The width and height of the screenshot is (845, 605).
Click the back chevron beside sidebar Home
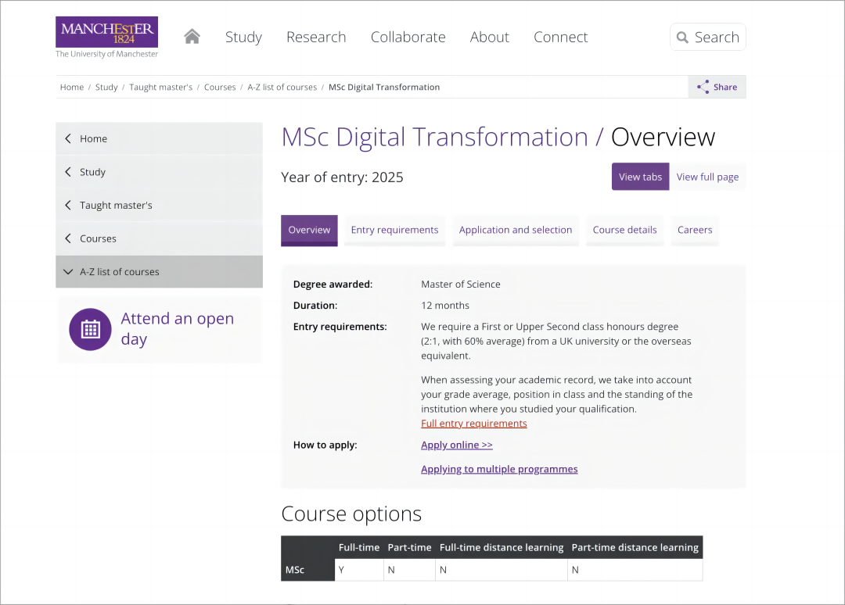pos(68,138)
